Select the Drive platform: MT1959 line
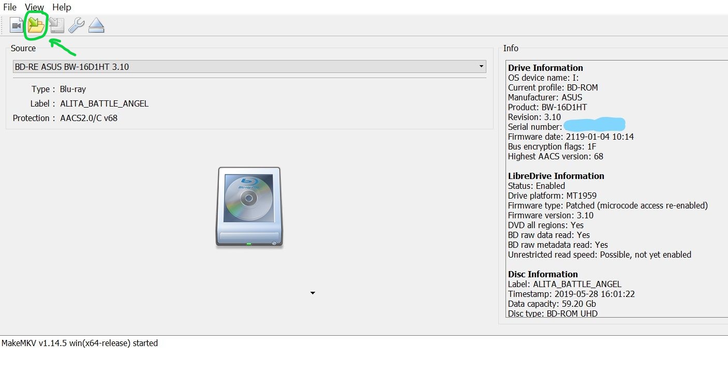Screen dimensions: 728x388 pyautogui.click(x=552, y=196)
